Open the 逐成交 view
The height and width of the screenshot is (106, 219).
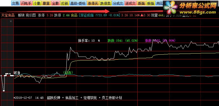pos(131,3)
